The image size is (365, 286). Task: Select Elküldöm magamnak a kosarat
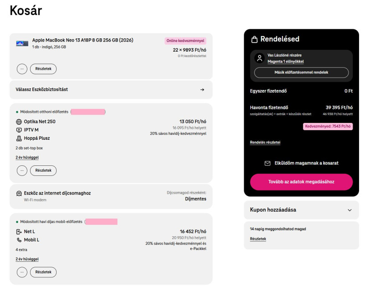point(301,163)
